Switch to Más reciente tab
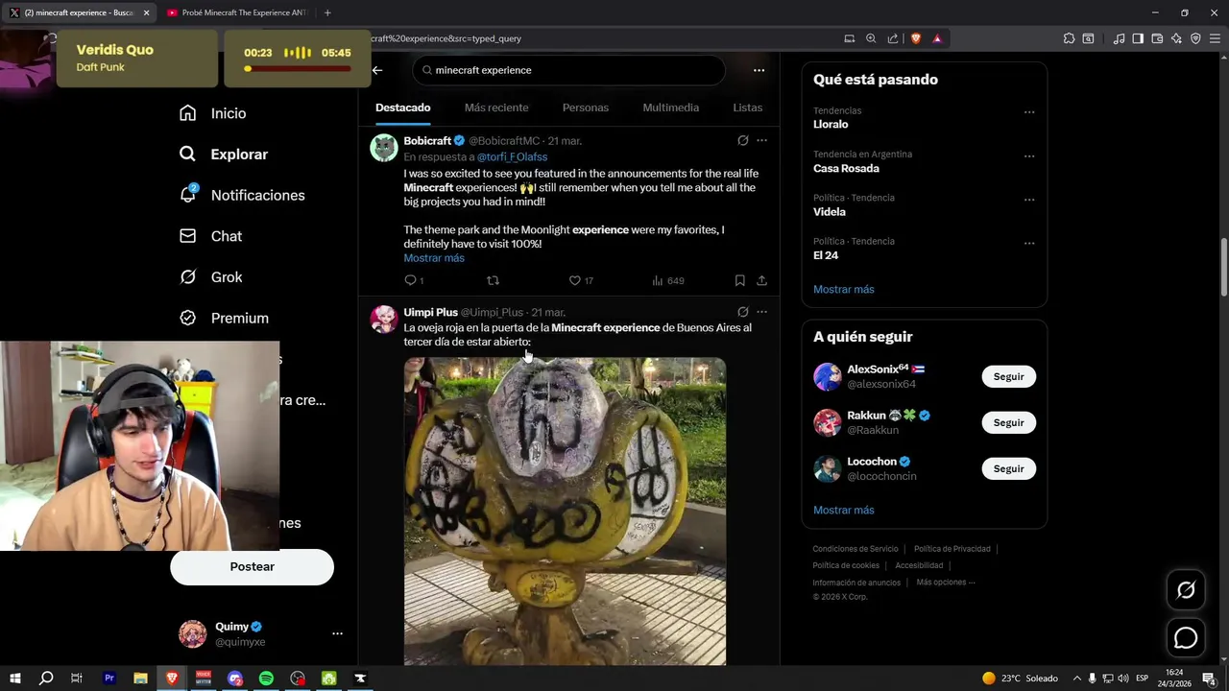 (x=496, y=107)
